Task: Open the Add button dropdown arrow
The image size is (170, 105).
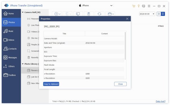Action: (x=59, y=14)
